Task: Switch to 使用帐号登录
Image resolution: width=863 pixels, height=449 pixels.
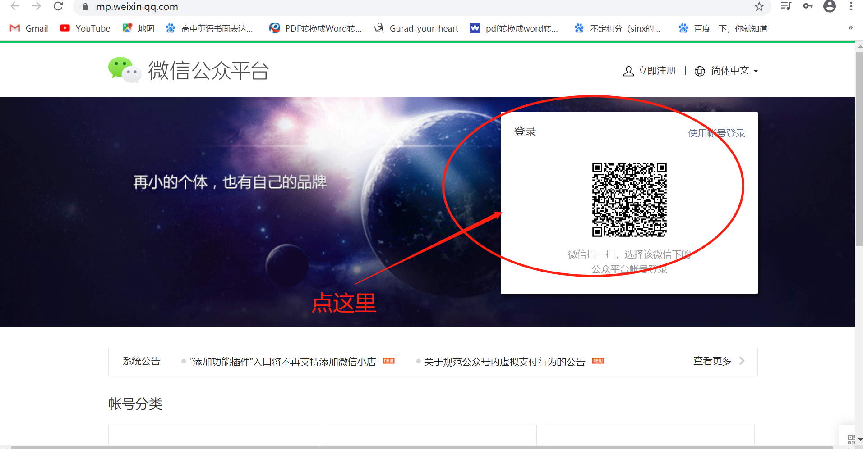Action: 716,133
